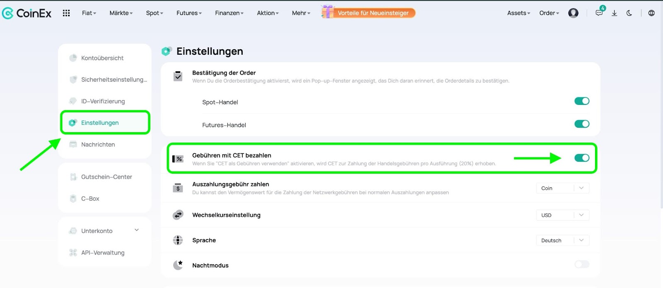Image resolution: width=663 pixels, height=288 pixels.
Task: Click the Unterkonto sidebar icon
Action: click(73, 231)
